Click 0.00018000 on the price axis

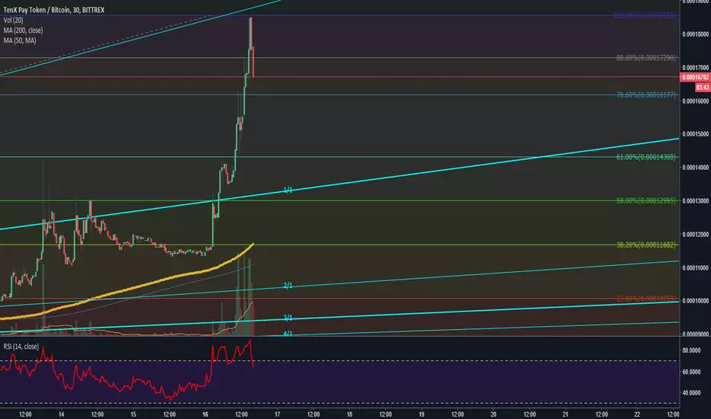695,34
